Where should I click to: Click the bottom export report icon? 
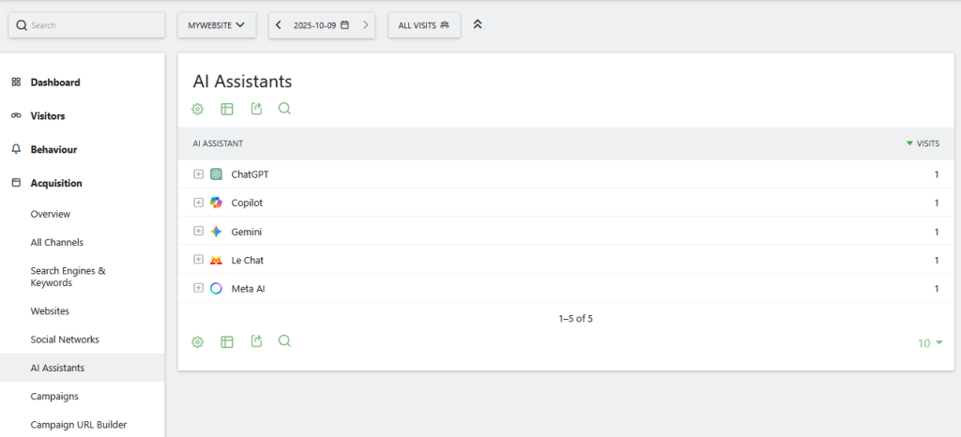point(256,342)
